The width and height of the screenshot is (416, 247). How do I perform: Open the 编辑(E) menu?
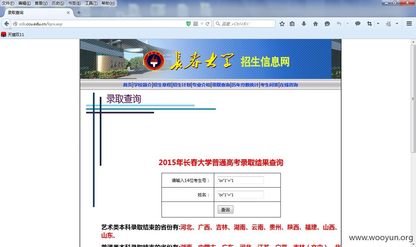(x=24, y=3)
